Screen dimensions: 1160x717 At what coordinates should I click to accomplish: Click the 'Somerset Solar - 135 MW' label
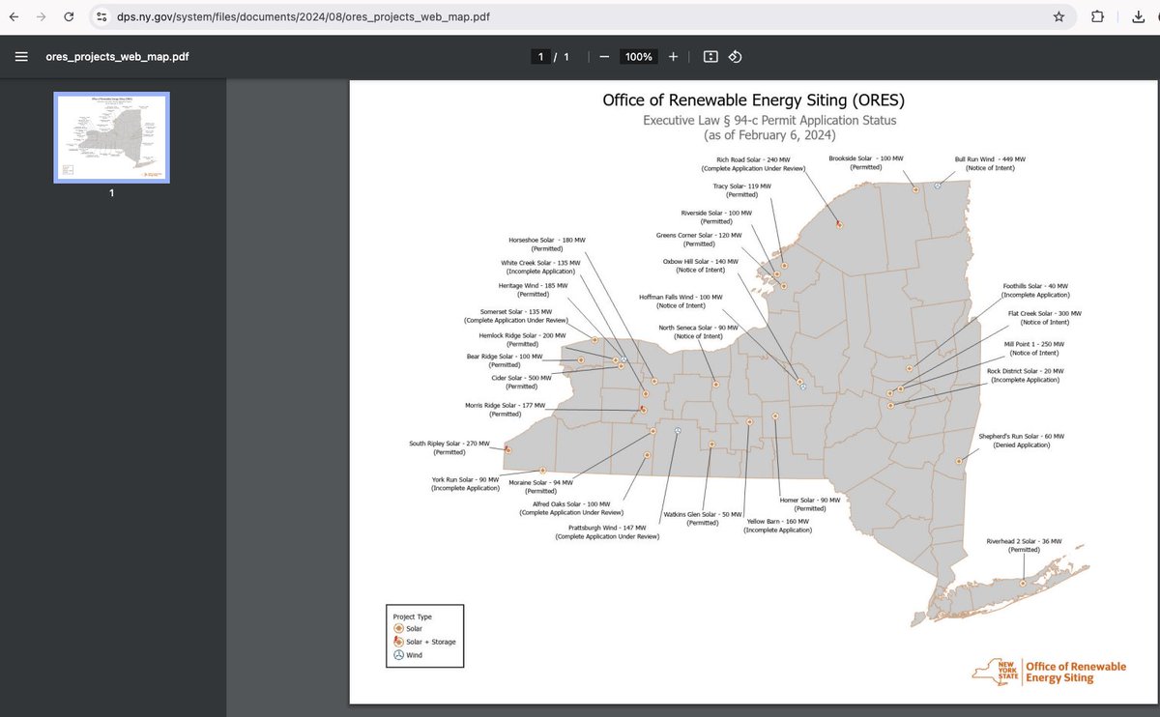click(516, 312)
